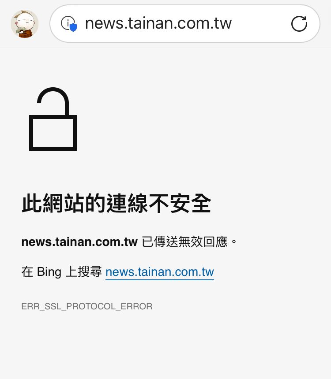Click the blank area right of the padlock
The height and width of the screenshot is (379, 331).
coord(194,119)
